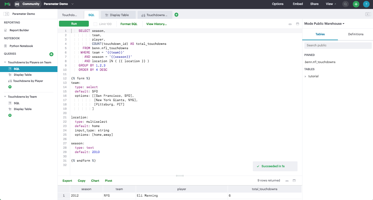Screen dimensions: 373x200
Task: Select the Tables tab
Action: tap(320, 34)
